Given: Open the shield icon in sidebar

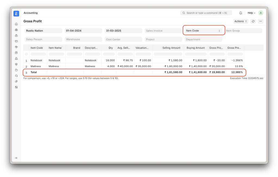Looking at the screenshot, I should point(16,64).
